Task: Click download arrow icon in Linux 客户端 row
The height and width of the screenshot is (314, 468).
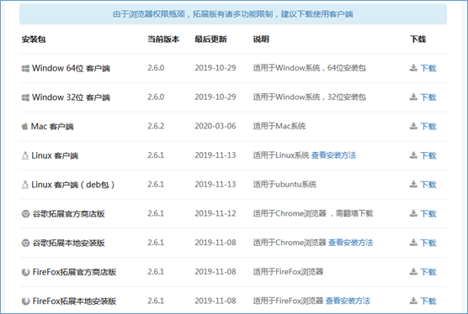Action: point(413,155)
